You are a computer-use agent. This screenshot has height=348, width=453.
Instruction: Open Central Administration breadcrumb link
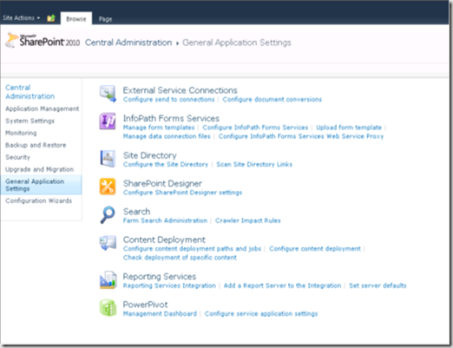click(128, 43)
